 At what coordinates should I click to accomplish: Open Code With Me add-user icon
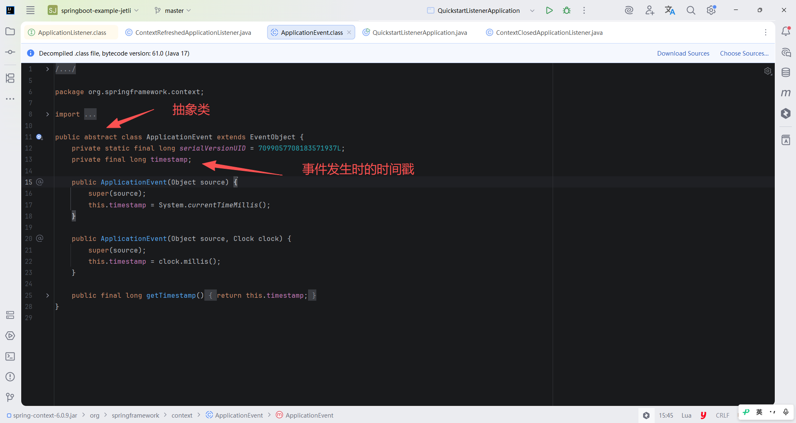point(650,10)
